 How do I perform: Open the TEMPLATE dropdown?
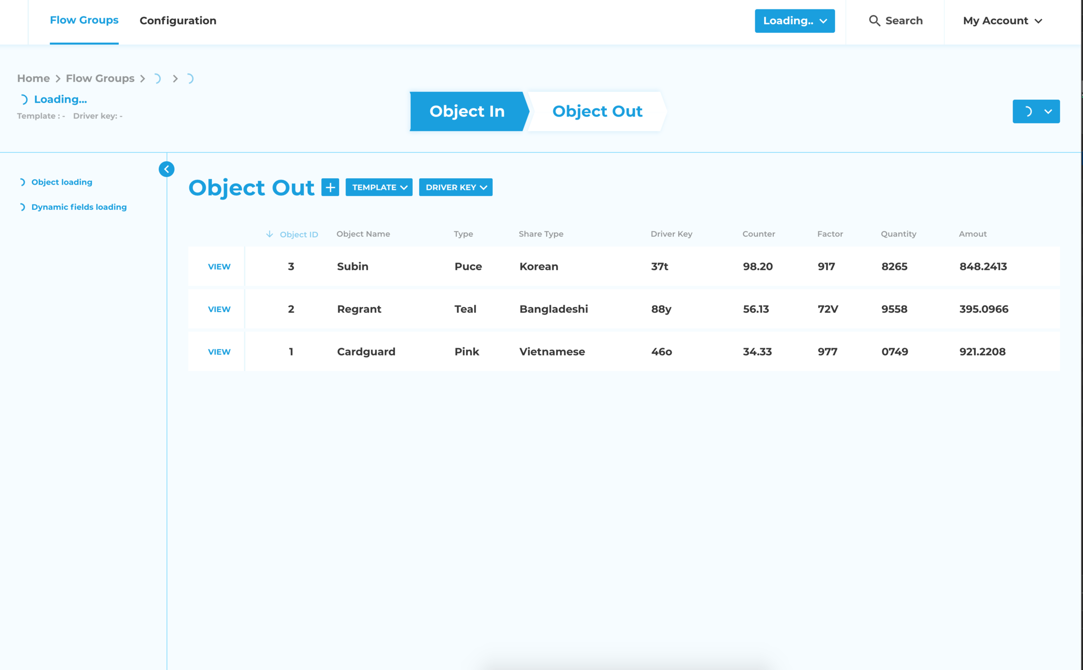[379, 187]
